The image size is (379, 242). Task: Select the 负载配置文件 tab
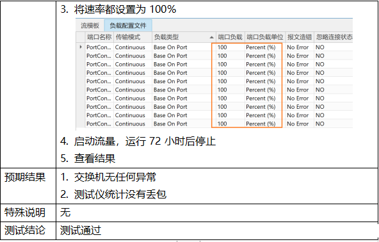point(128,26)
